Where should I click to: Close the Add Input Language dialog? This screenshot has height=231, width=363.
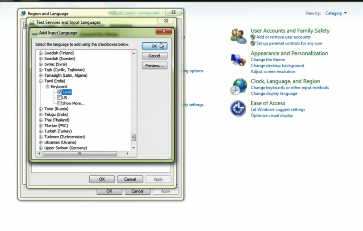(164, 31)
